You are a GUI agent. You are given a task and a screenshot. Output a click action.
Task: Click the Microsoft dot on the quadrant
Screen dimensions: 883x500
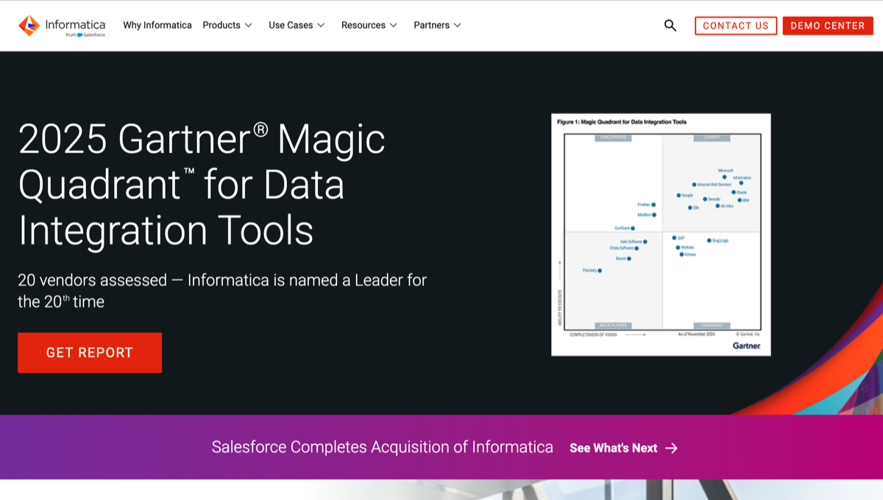coord(724,176)
